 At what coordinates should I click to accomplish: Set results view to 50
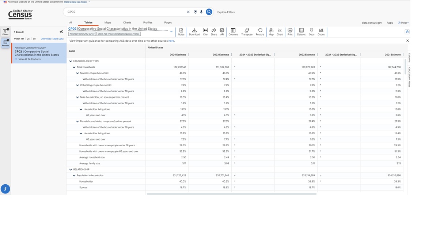(34, 39)
